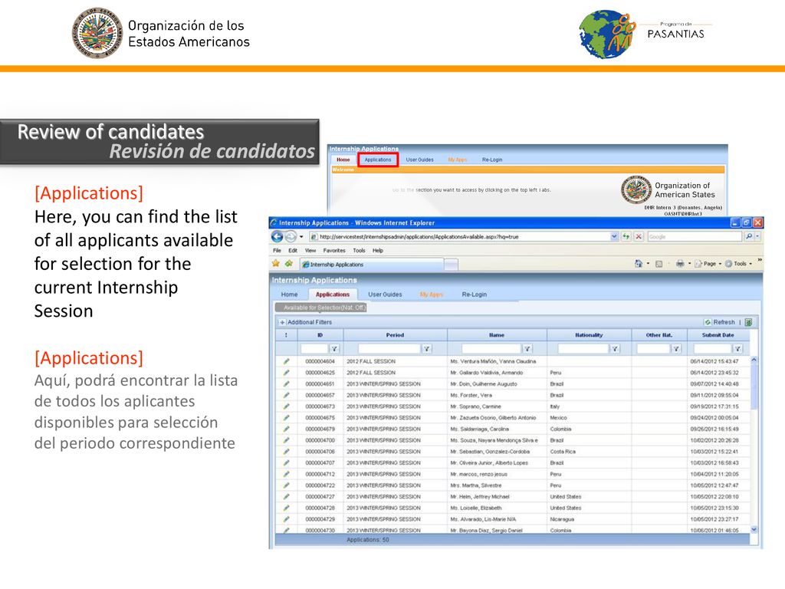This screenshot has width=785, height=589.
Task: Edit Zazueta Osorio's row using pencil icon
Action: click(x=287, y=418)
